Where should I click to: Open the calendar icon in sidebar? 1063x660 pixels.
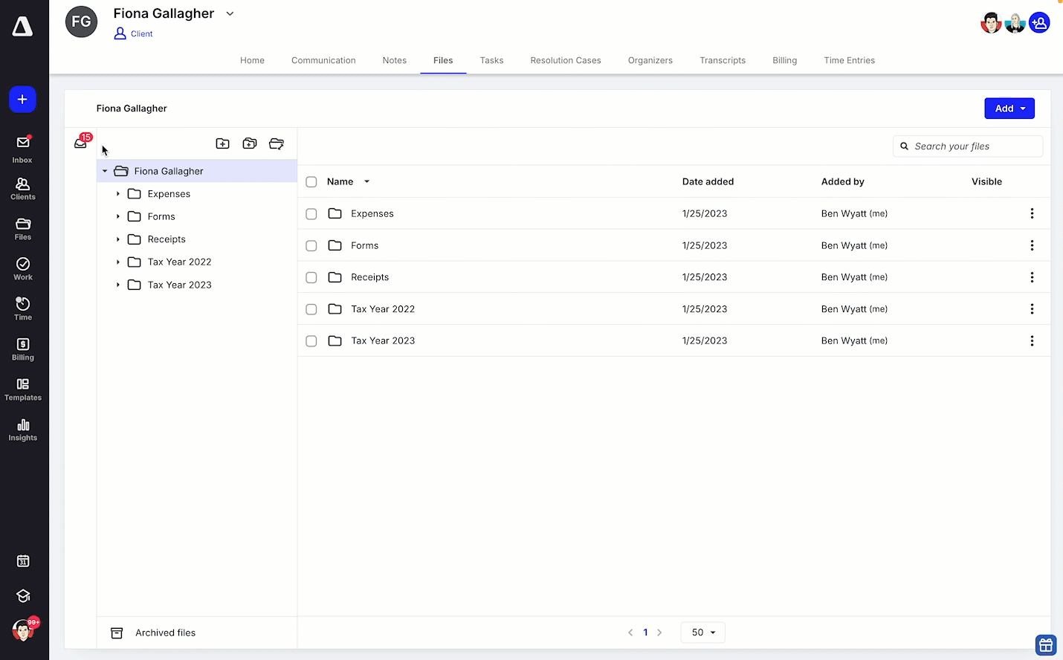(x=23, y=561)
